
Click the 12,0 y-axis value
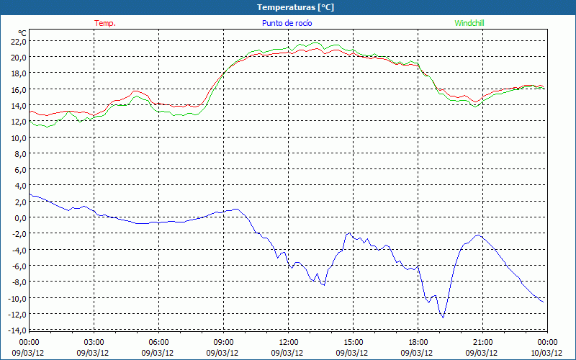point(19,122)
